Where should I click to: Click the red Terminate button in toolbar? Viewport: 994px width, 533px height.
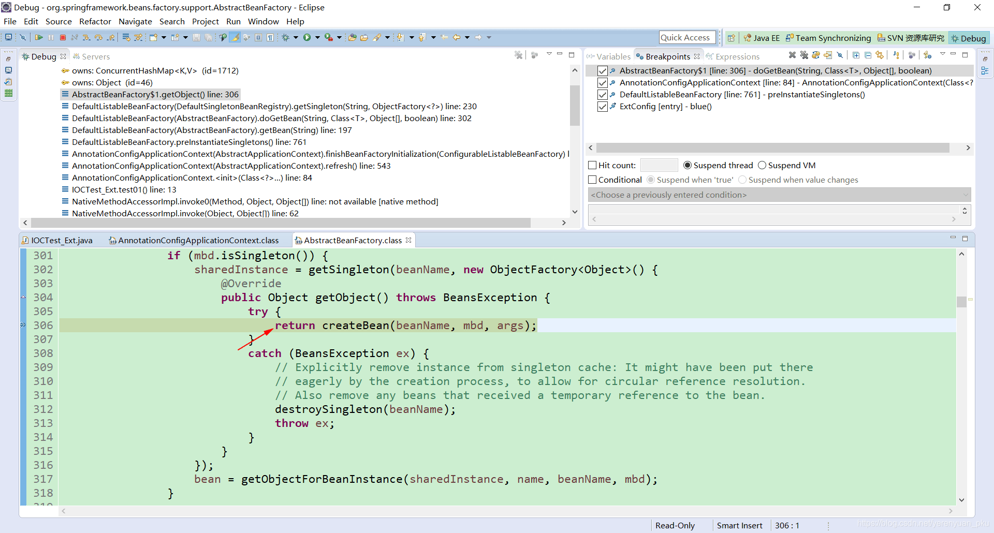point(63,37)
